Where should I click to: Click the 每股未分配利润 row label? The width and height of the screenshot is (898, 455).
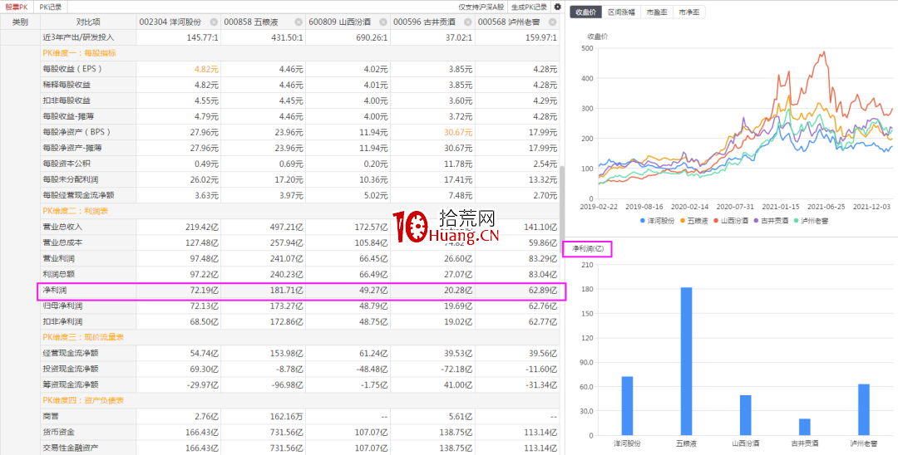tap(71, 179)
